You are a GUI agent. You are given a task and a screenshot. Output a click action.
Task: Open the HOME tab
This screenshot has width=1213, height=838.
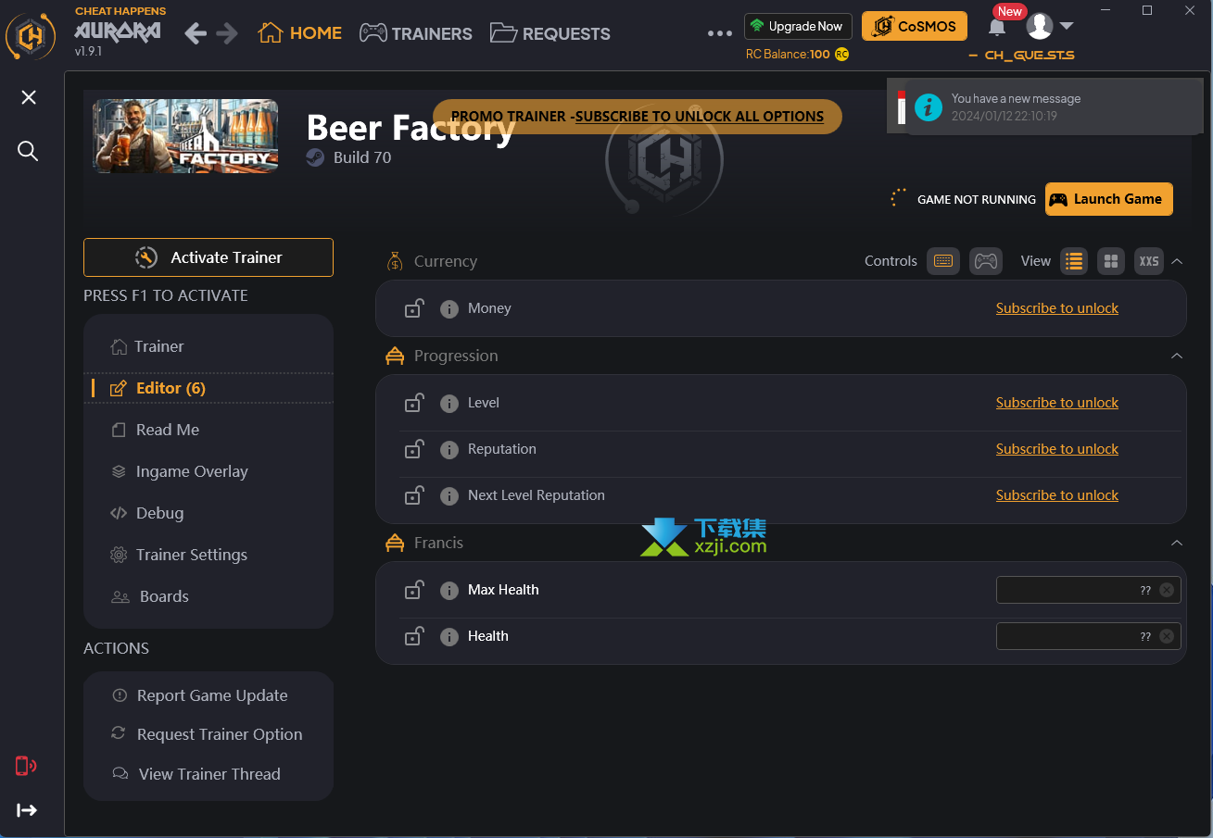click(x=300, y=33)
